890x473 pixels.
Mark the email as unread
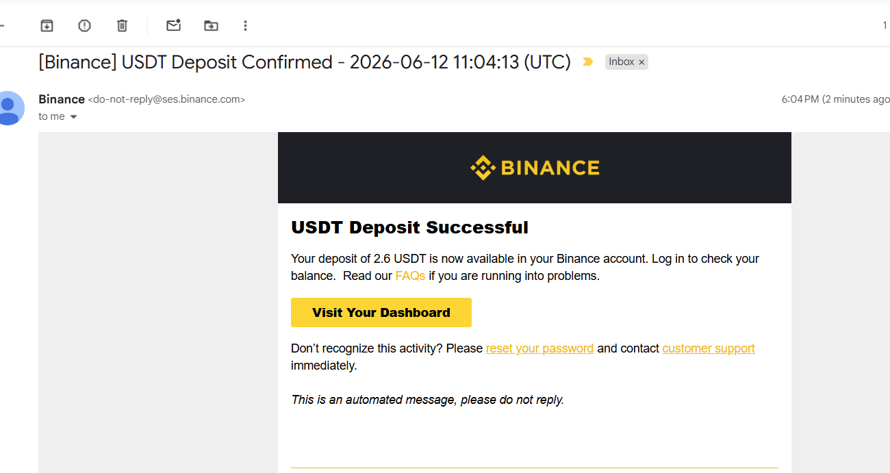(x=174, y=25)
